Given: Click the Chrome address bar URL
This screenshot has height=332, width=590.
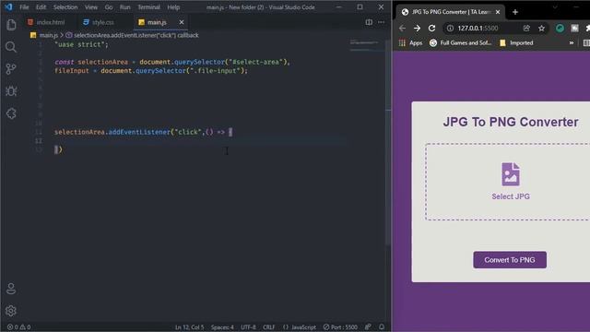Looking at the screenshot, I should coord(478,29).
